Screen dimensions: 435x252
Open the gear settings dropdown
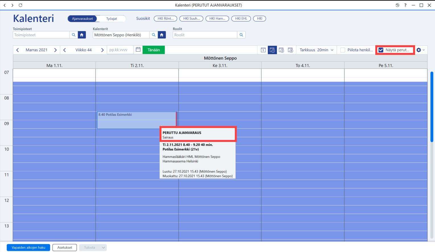pyautogui.click(x=421, y=50)
